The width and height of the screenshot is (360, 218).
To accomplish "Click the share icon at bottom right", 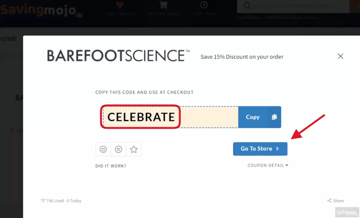I will [330, 201].
